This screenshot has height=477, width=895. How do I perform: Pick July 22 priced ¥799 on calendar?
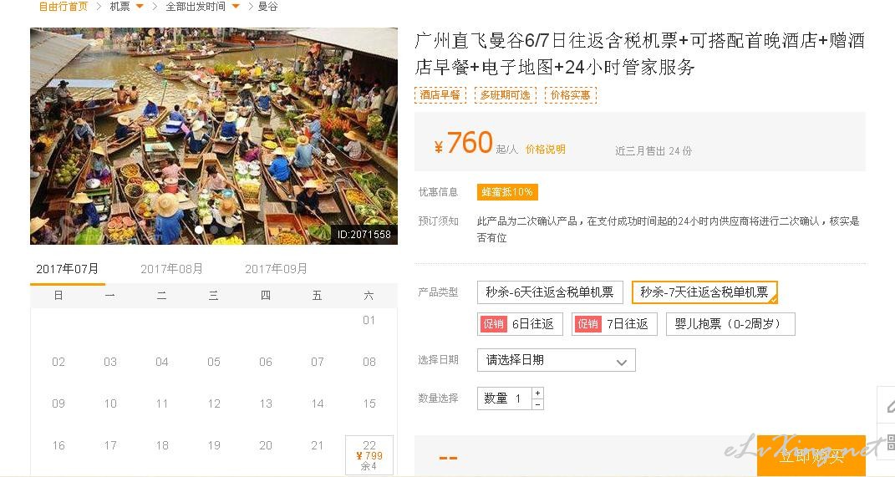(369, 454)
